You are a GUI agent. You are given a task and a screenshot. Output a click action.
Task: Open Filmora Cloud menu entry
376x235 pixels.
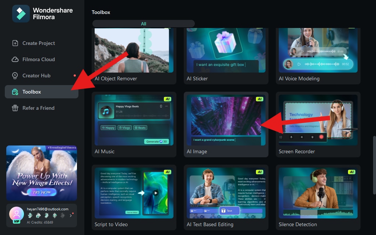[x=42, y=59]
